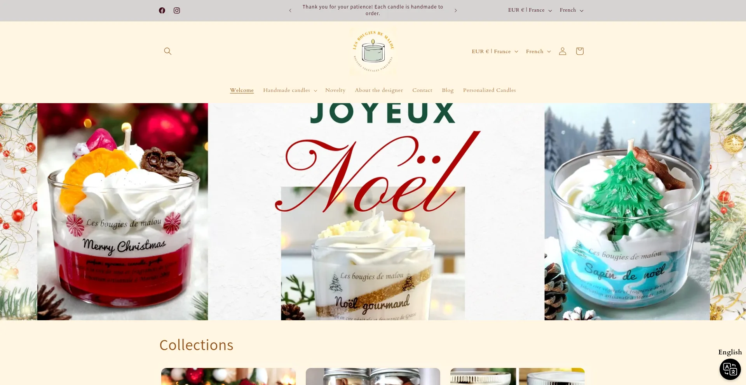This screenshot has height=385, width=746.
Task: Open the top bar EUR France selector
Action: 530,10
